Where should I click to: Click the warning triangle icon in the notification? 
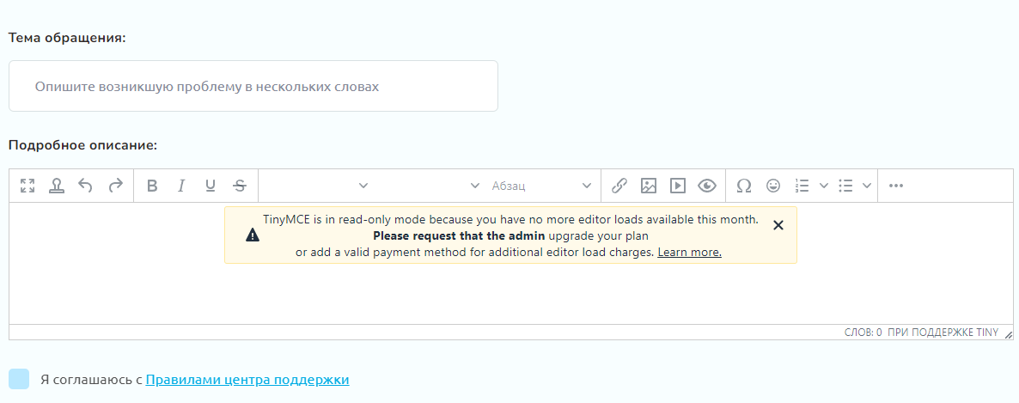(253, 235)
